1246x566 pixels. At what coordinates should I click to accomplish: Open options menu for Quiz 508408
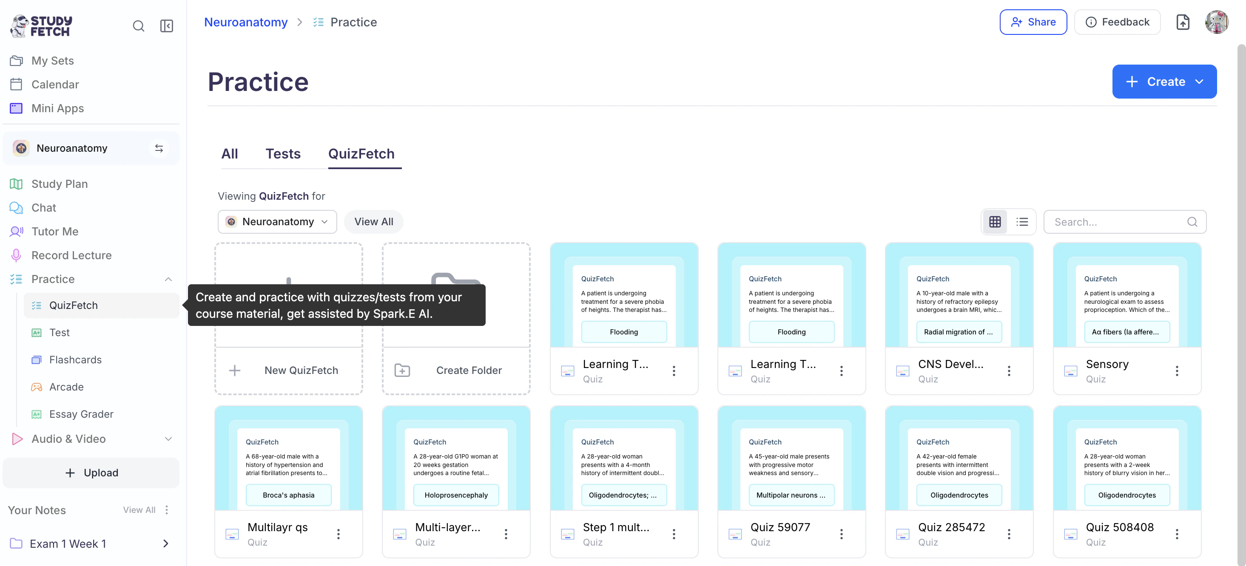pos(1177,534)
